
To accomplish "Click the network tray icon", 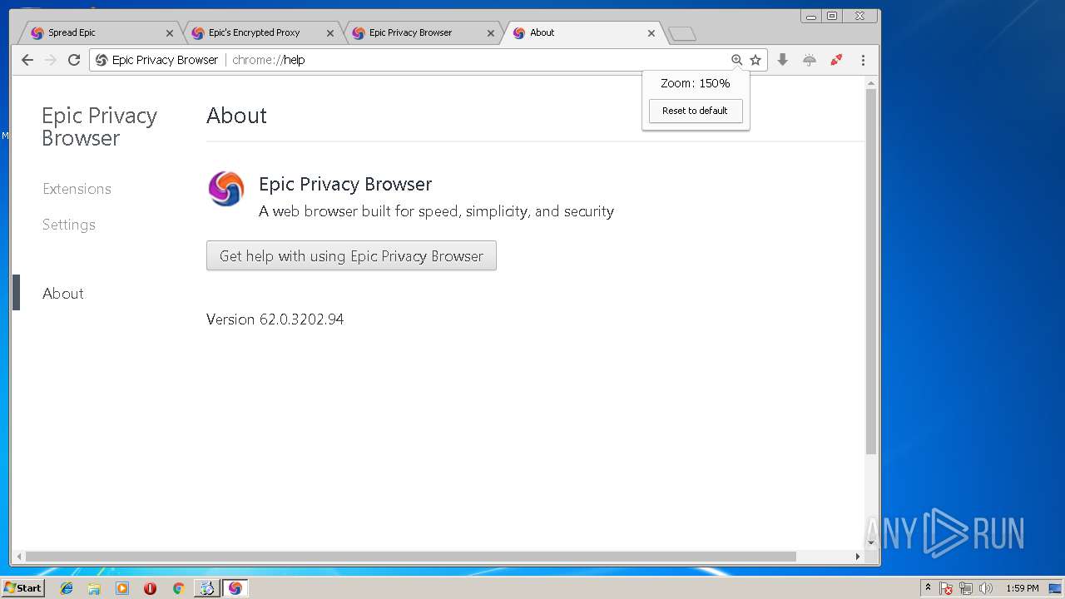I will coord(966,588).
